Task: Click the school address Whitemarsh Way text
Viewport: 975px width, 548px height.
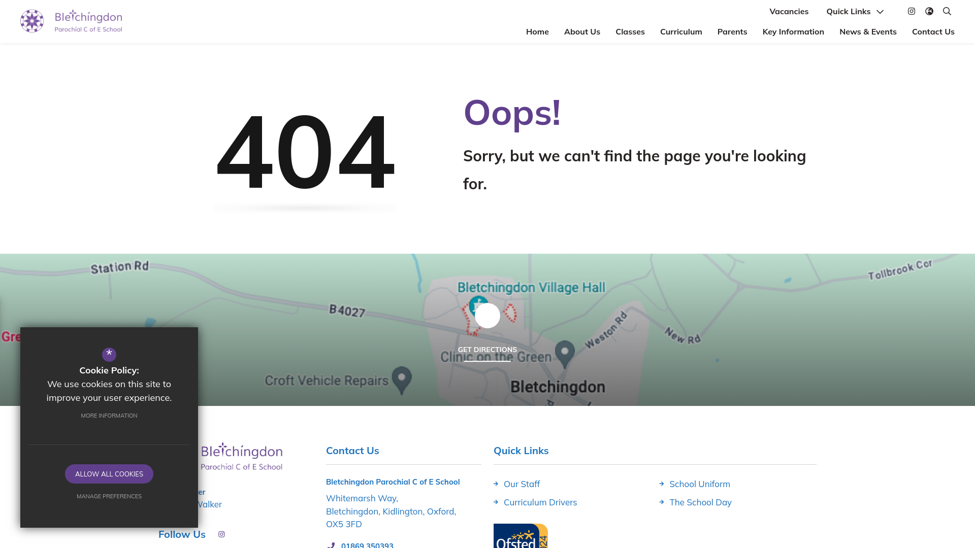Action: pos(391,511)
